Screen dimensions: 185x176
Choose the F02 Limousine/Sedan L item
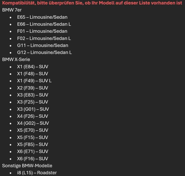[x=44, y=38]
